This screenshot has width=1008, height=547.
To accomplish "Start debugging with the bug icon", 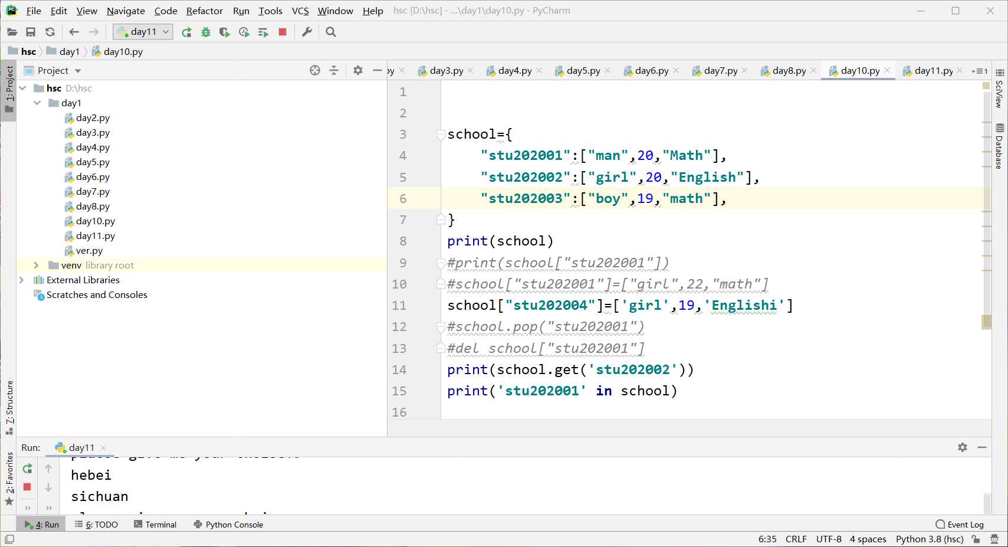I will (206, 32).
